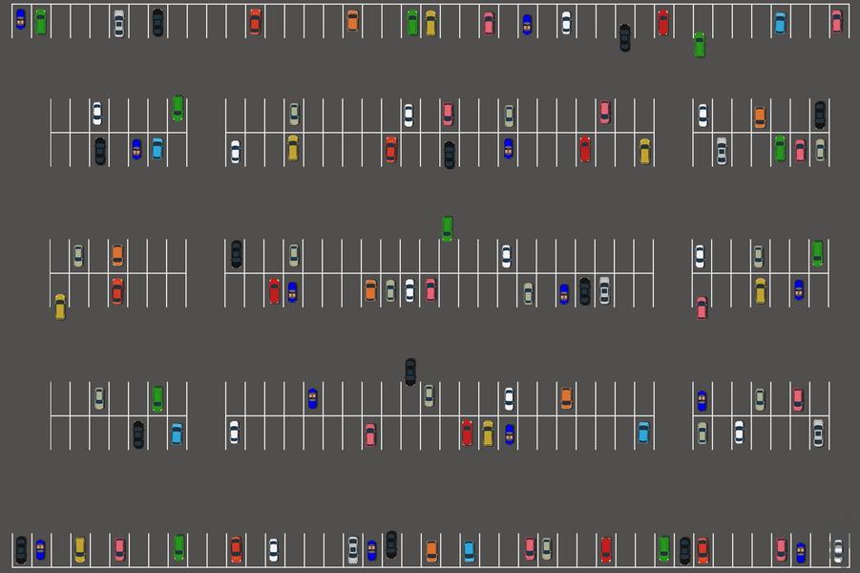Click the green car leaving the top row
860x573 pixels.
tap(699, 44)
